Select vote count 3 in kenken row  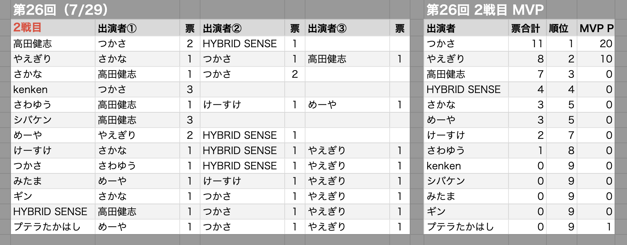tap(190, 89)
